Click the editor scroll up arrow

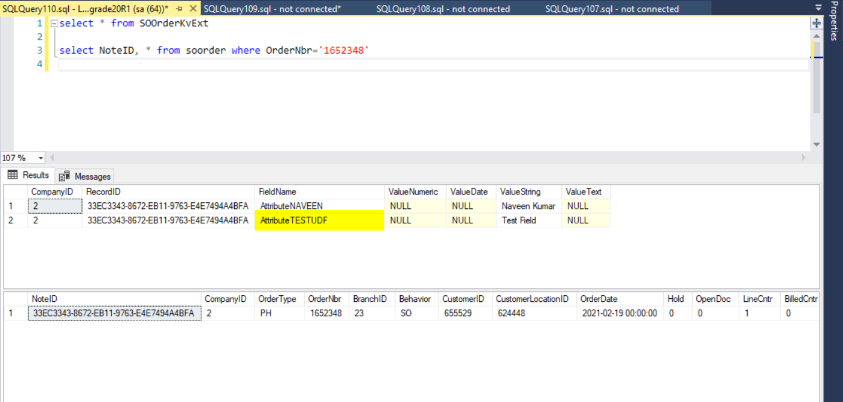coord(816,35)
